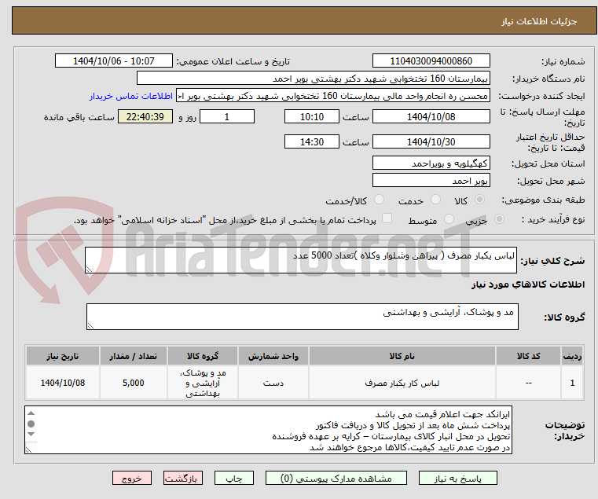Open مشاهده مدارک پیوستی (0) button
Viewport: 598px width, 499px height.
point(336,478)
